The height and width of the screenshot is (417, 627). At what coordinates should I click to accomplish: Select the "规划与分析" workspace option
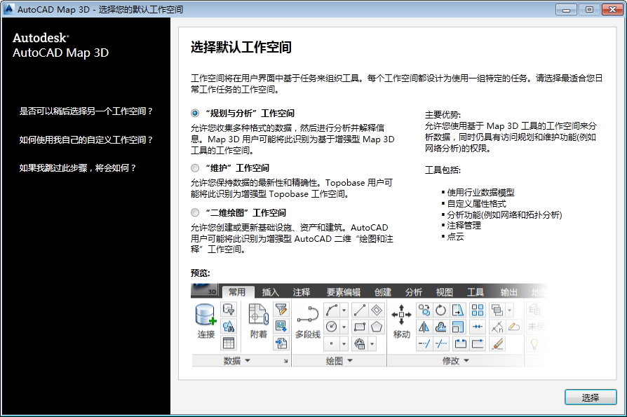(x=195, y=113)
